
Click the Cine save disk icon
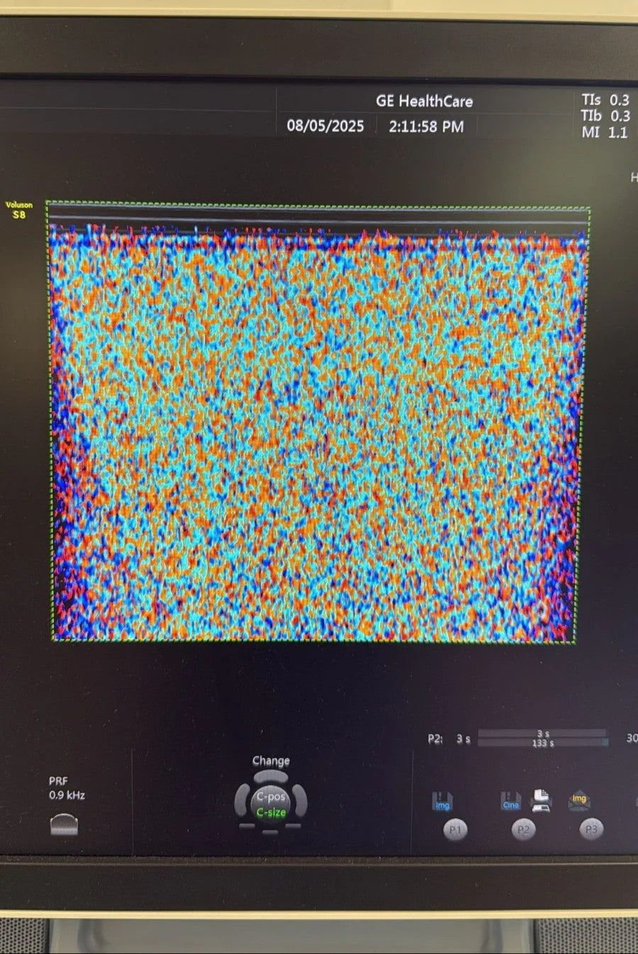pyautogui.click(x=510, y=802)
